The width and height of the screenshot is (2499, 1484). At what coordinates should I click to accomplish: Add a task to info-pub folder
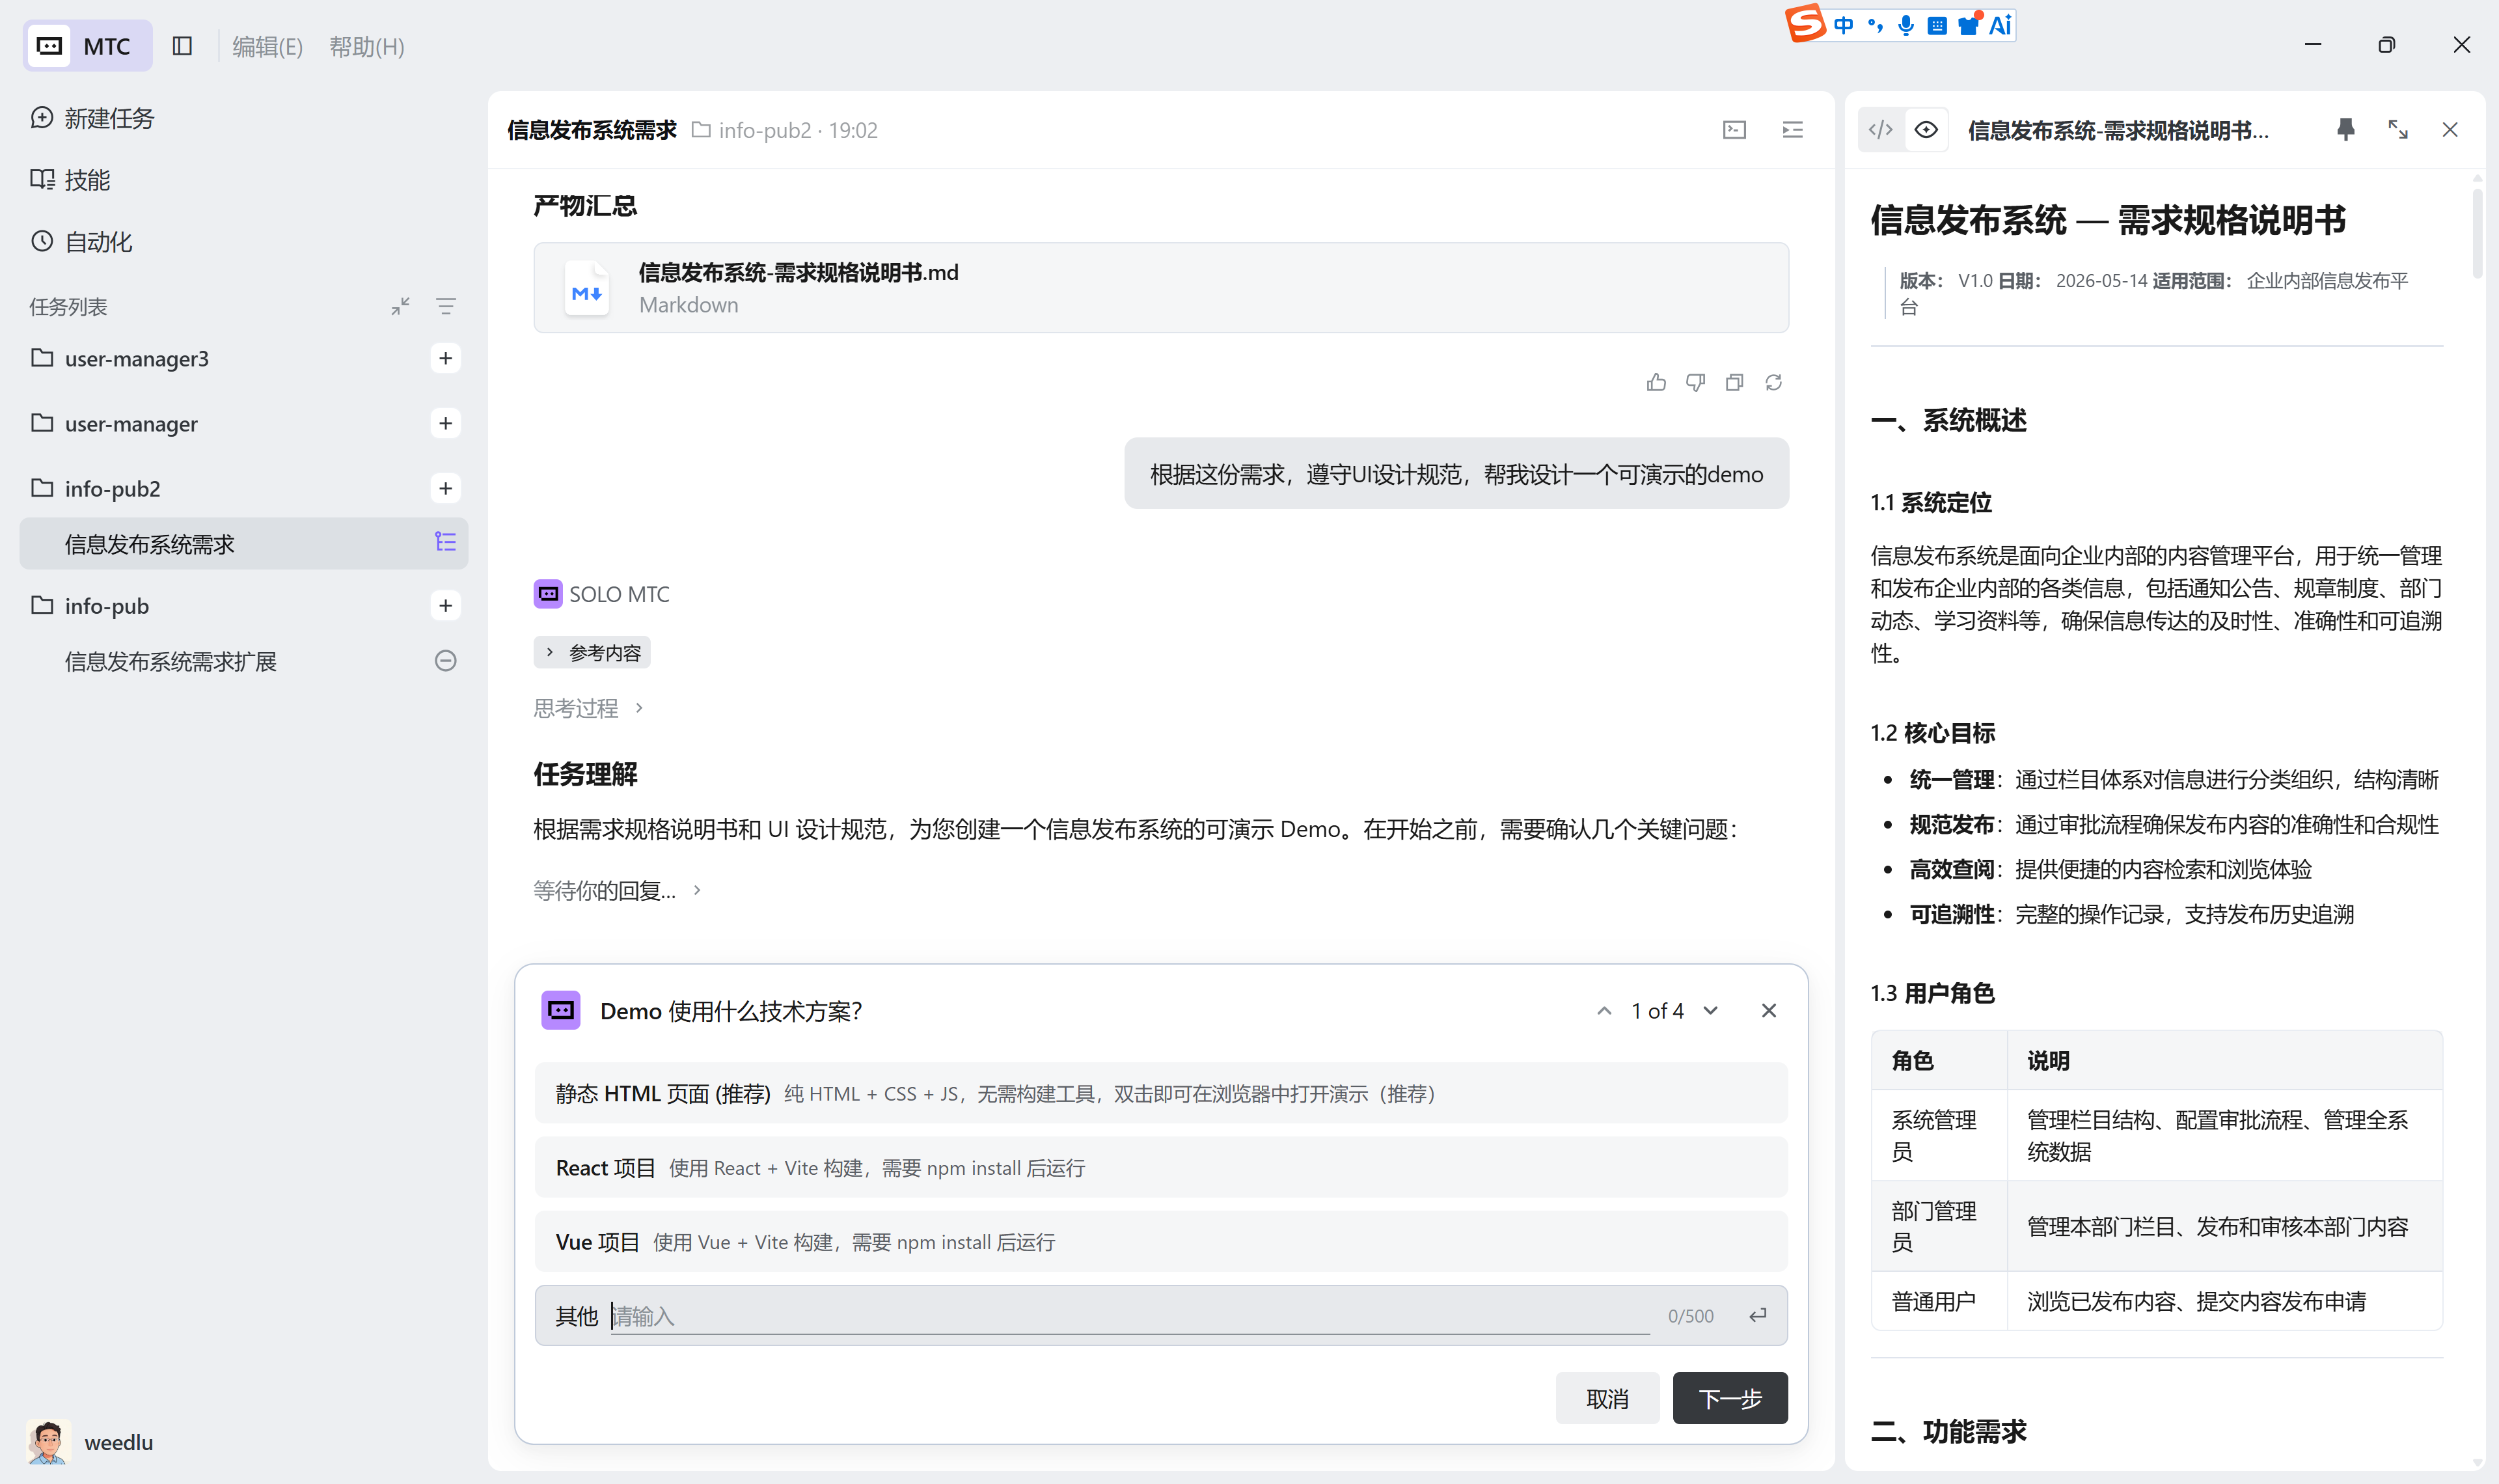point(446,605)
